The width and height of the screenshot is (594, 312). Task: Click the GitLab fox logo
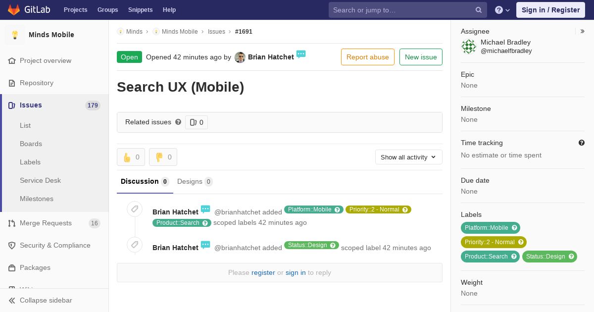point(14,9)
